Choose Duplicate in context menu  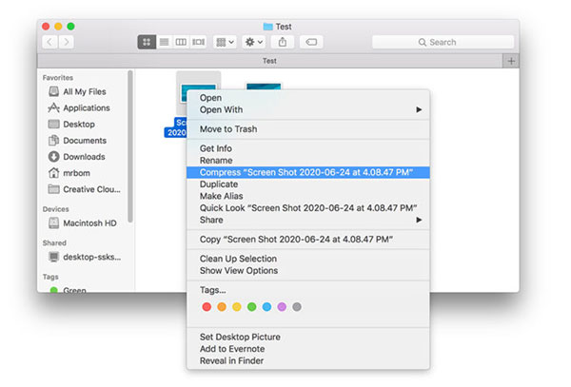point(308,184)
